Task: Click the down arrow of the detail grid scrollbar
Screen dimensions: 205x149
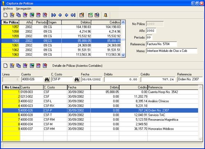Action: (x=200, y=139)
